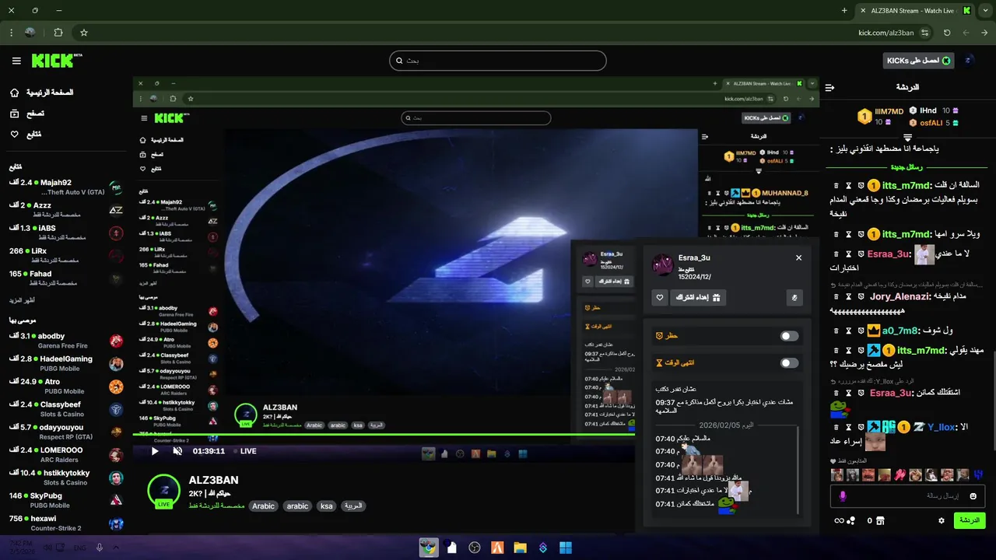This screenshot has width=996, height=560.
Task: Click احصل على KICKs button
Action: 919,61
